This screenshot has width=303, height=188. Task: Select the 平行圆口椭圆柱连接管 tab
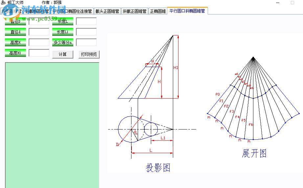click(72, 11)
